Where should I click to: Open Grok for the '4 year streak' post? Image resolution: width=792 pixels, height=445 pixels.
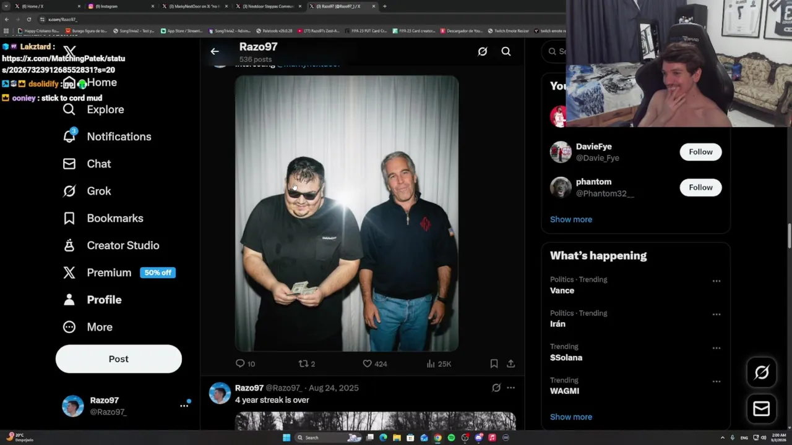click(496, 388)
